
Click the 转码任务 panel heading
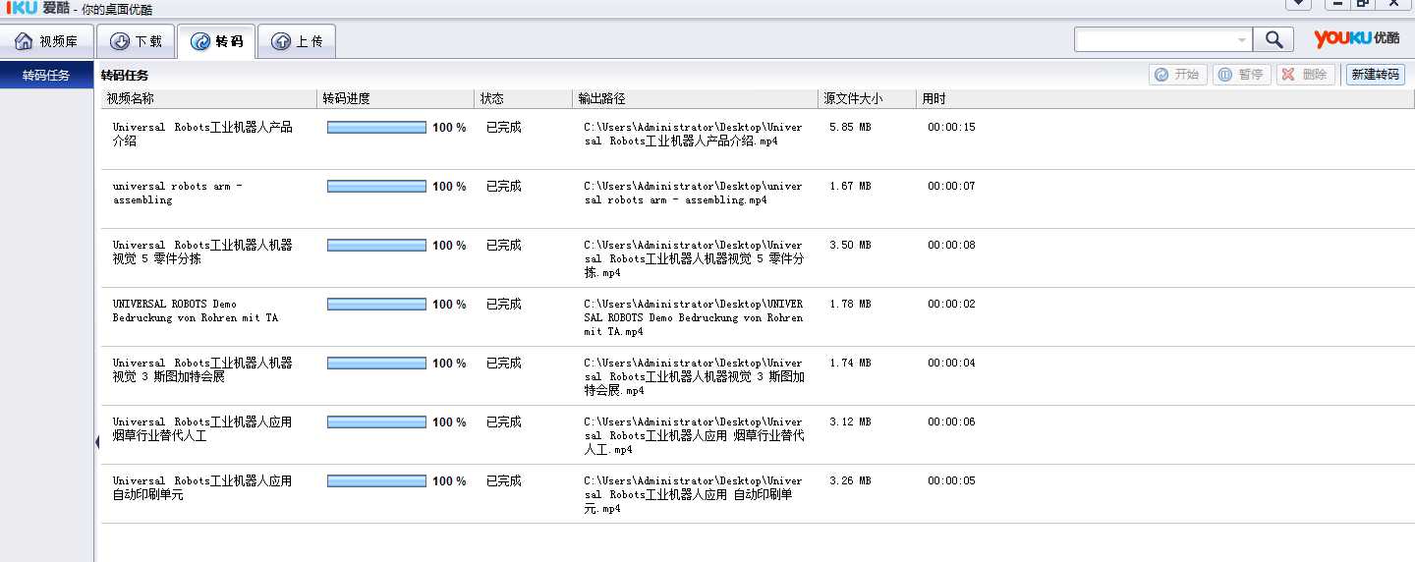pyautogui.click(x=125, y=76)
